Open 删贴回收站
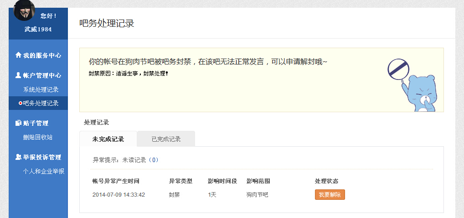464x218 pixels. click(x=38, y=137)
